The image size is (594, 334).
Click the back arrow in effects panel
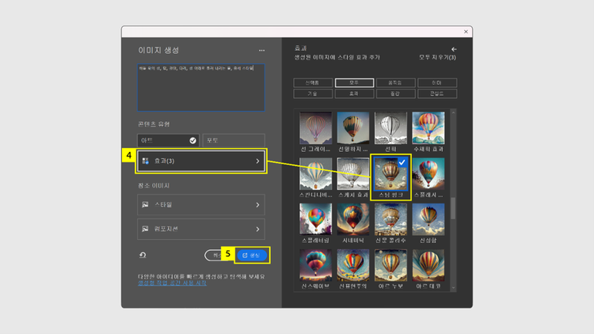(x=454, y=49)
